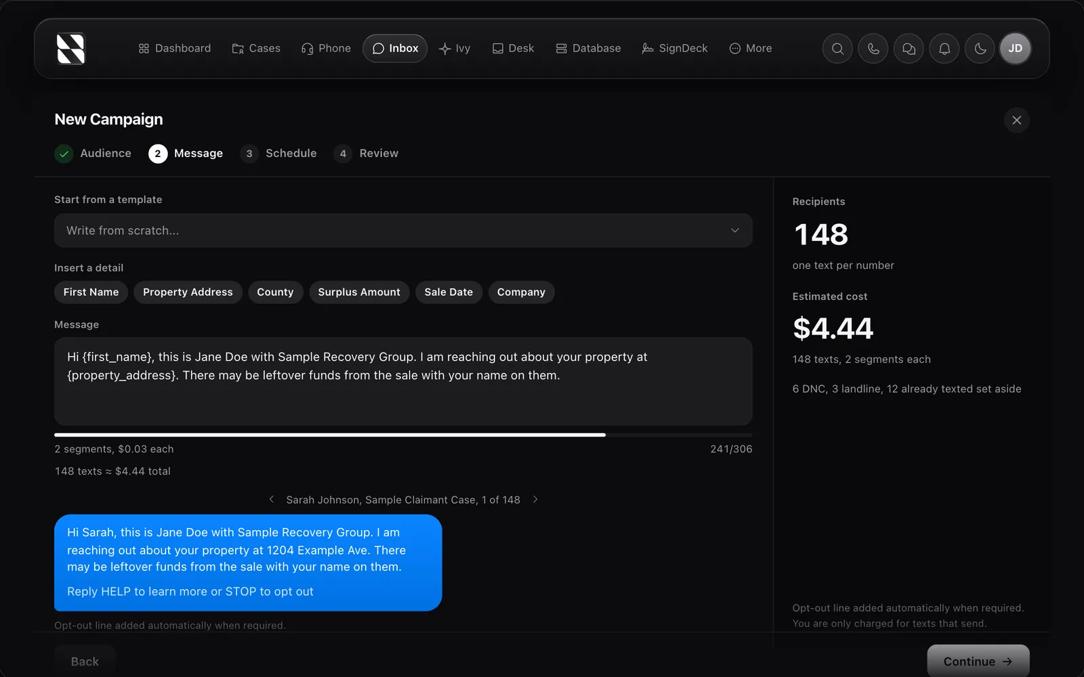The width and height of the screenshot is (1084, 677).
Task: Click the 241/306 character count
Action: 731,450
